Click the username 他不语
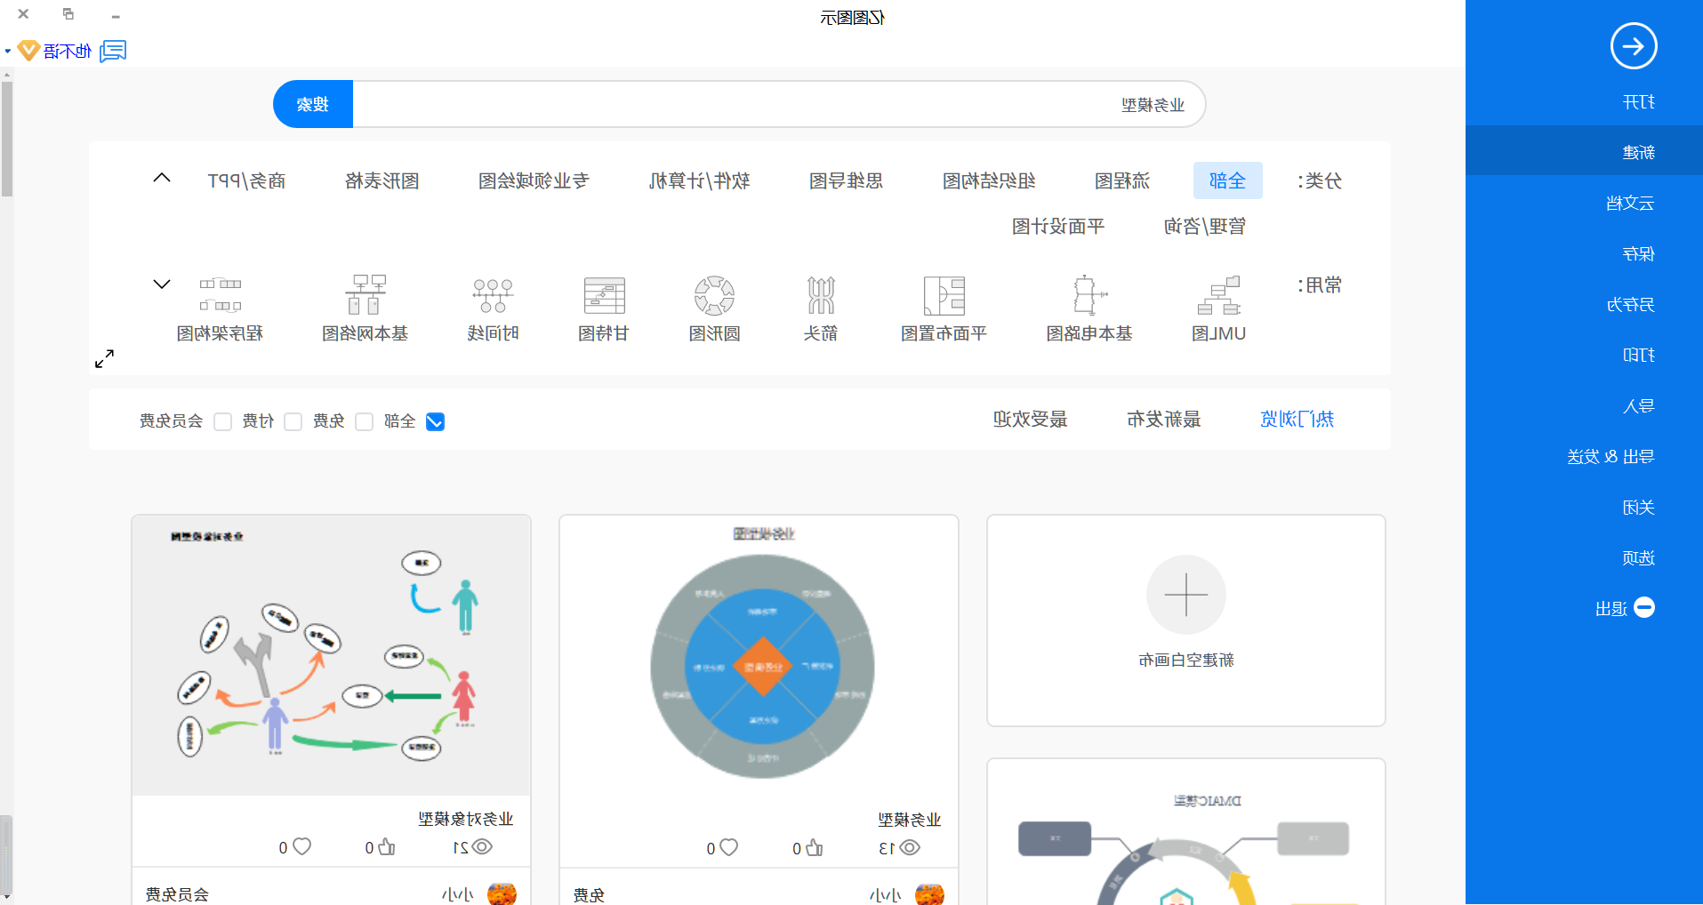The image size is (1703, 905). pyautogui.click(x=68, y=52)
